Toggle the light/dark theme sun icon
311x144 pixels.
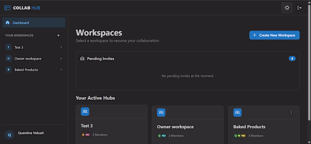(x=287, y=8)
